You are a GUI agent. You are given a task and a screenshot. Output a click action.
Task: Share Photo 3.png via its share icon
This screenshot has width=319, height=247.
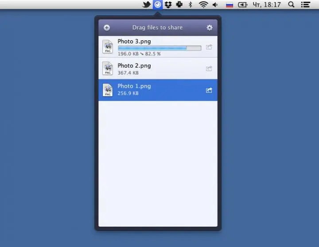pyautogui.click(x=209, y=47)
